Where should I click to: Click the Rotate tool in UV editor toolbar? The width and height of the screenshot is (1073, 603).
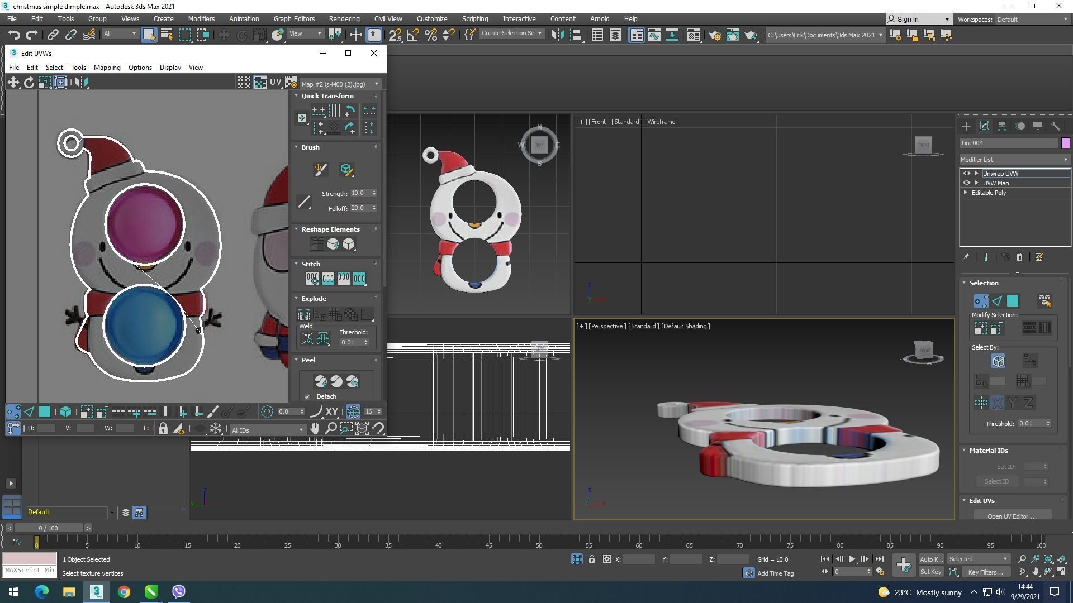pos(29,83)
